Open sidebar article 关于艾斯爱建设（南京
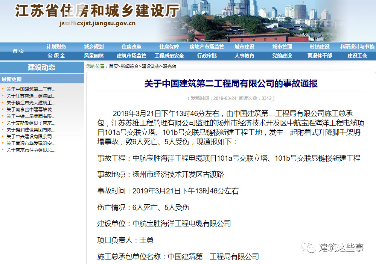The width and height of the screenshot is (376, 264). 31,123
